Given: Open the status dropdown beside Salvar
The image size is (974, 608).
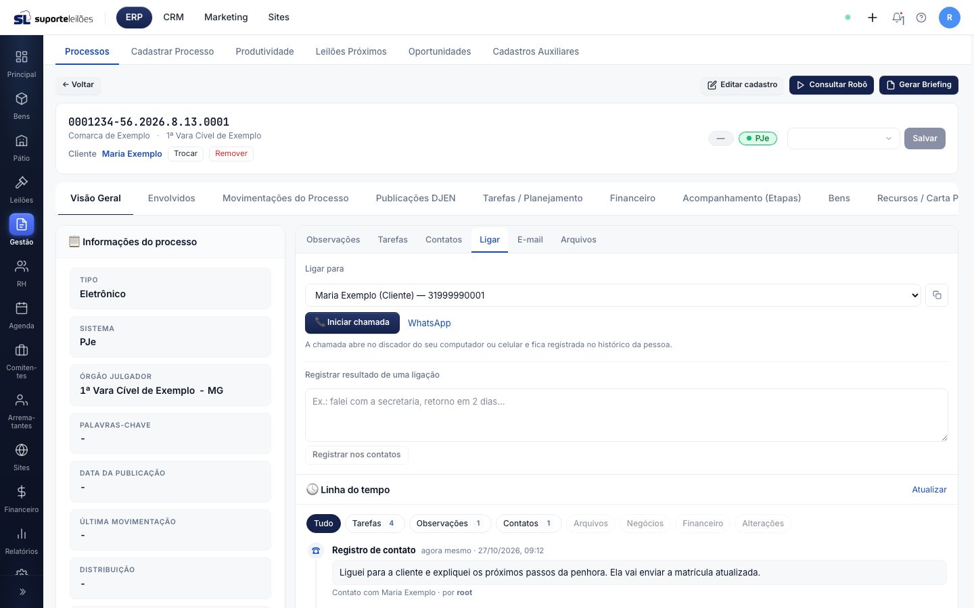Looking at the screenshot, I should [843, 138].
